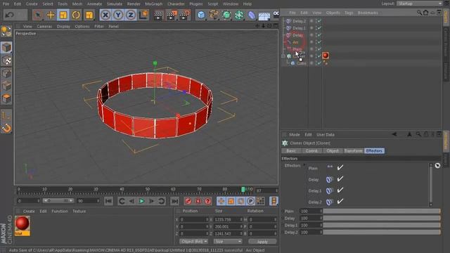Screen dimensions: 450x253
Task: Switch to the Effectors tab
Action: pos(374,151)
